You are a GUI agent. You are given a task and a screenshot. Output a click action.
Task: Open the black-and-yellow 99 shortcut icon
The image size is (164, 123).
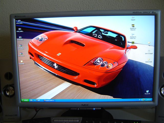pyautogui.click(x=133, y=27)
